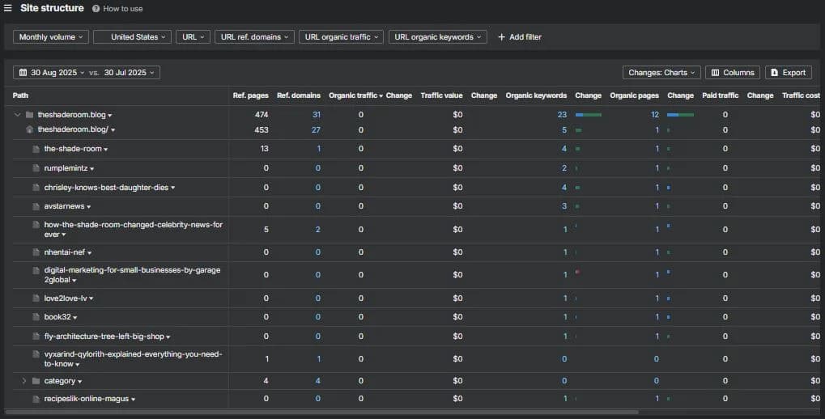
Task: Click the plus icon for Add filter
Action: click(x=501, y=36)
